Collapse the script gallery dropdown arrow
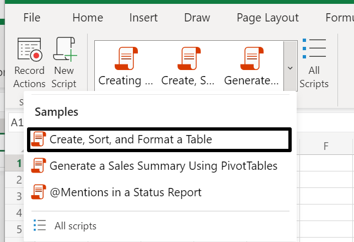This screenshot has width=354, height=242. (291, 67)
